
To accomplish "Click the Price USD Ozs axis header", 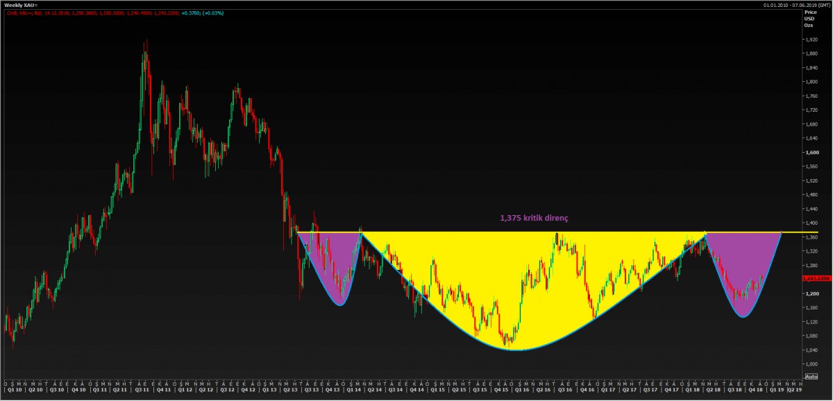I will point(809,19).
